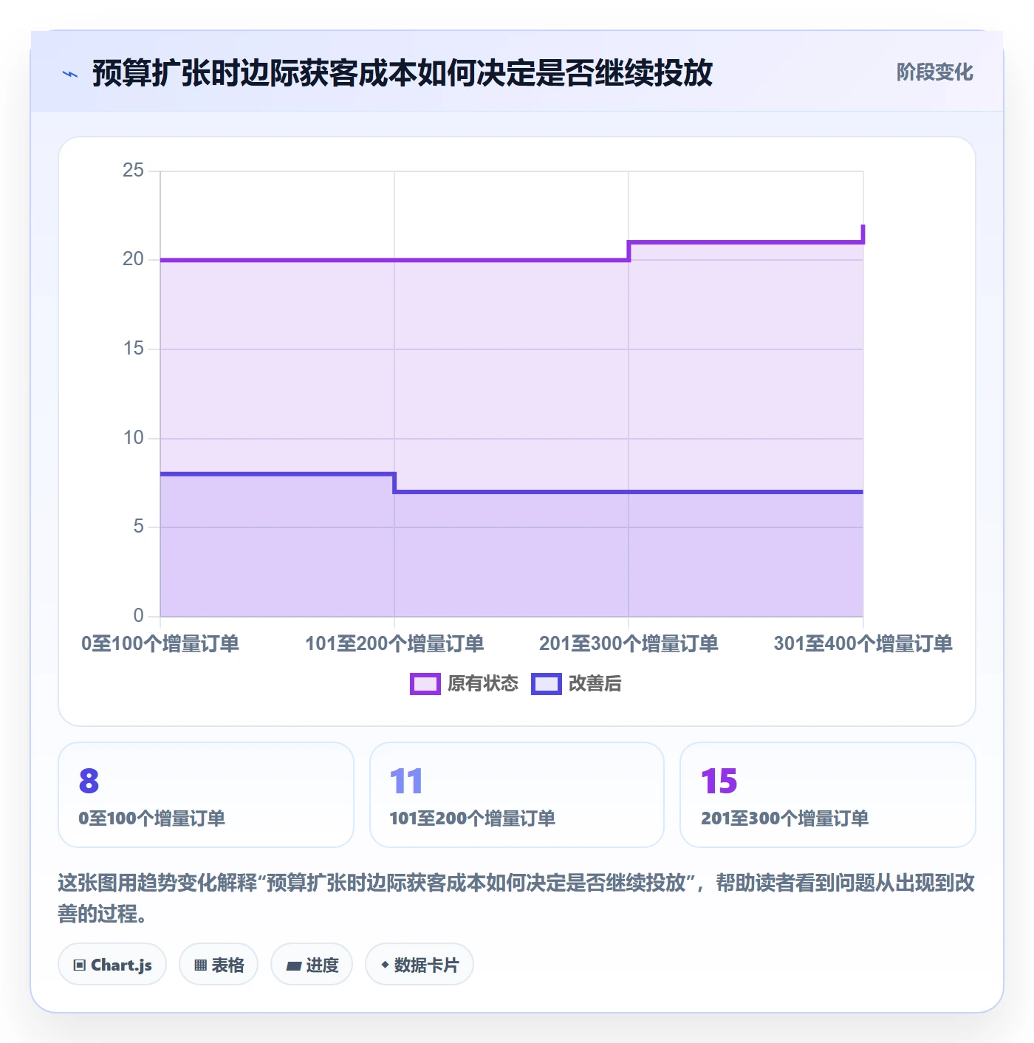Toggle the 原有状态 legend swatch
1034x1043 pixels.
(425, 684)
